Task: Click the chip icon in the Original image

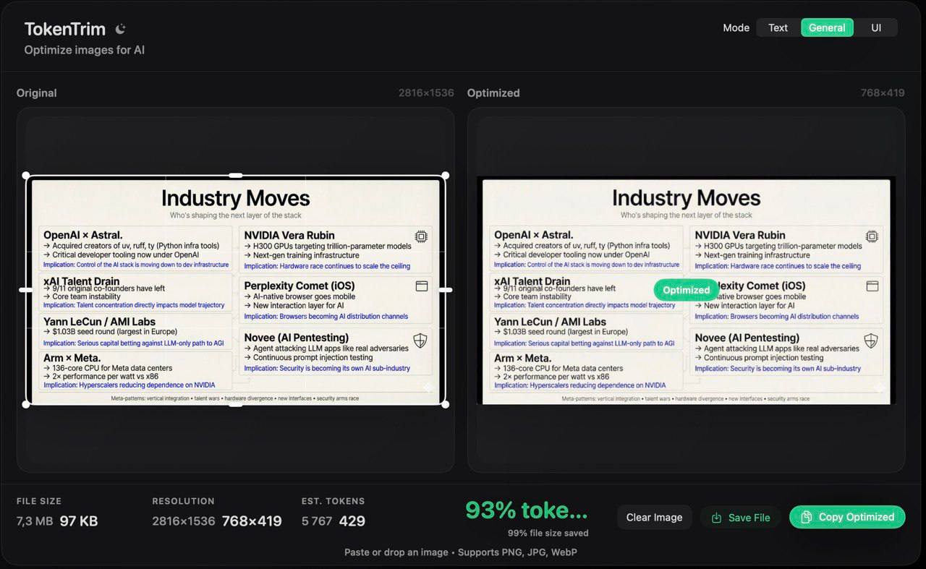Action: [421, 236]
